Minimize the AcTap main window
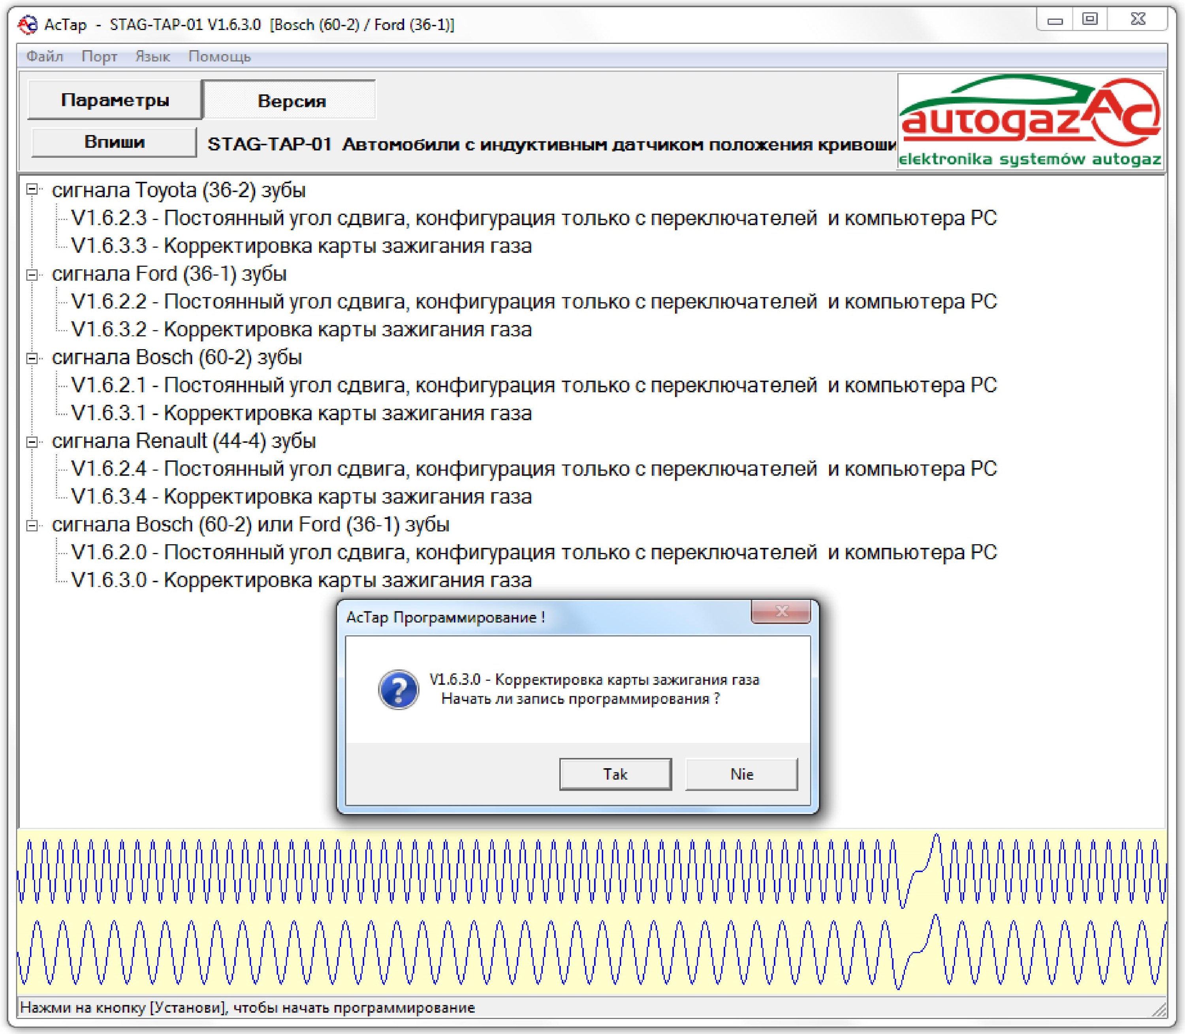Viewport: 1185px width, 1034px height. (1055, 20)
